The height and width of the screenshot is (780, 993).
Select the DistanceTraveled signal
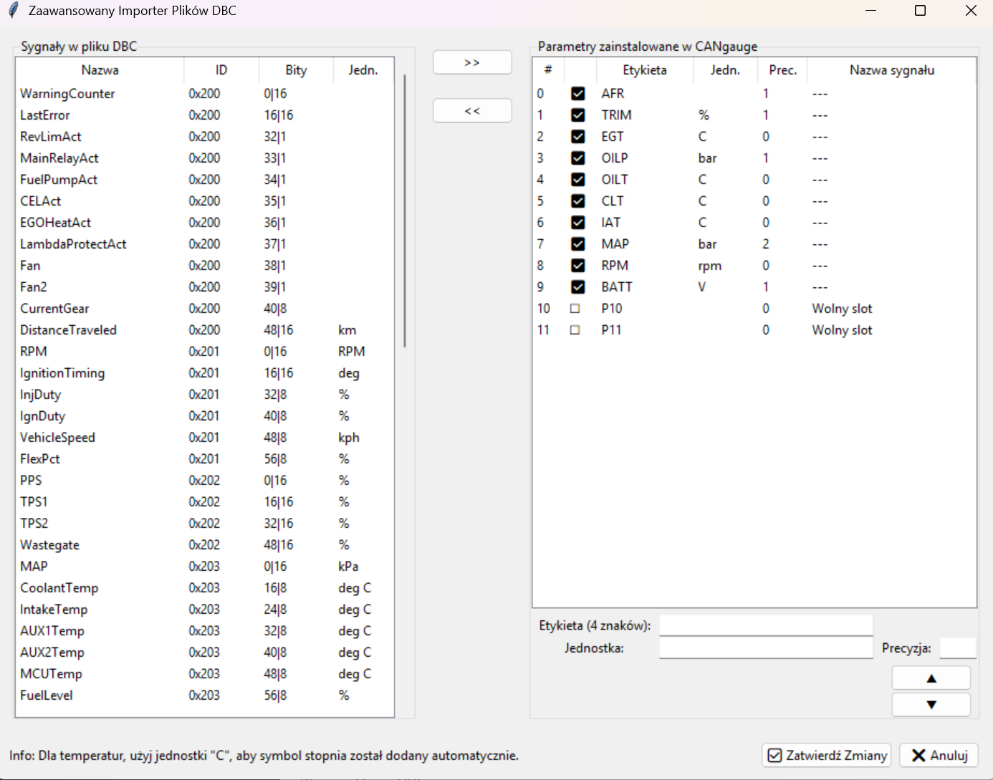click(205, 330)
